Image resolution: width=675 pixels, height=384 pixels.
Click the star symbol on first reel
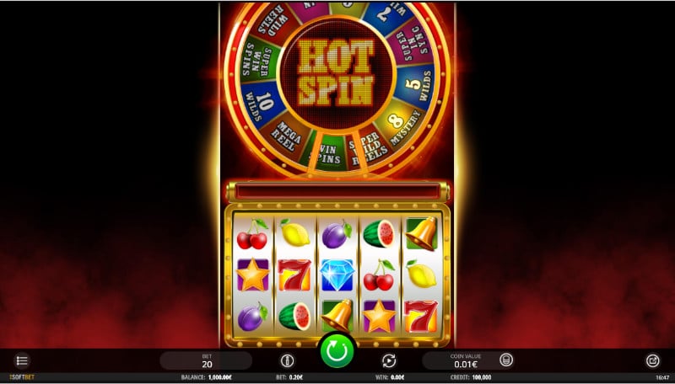coord(252,275)
